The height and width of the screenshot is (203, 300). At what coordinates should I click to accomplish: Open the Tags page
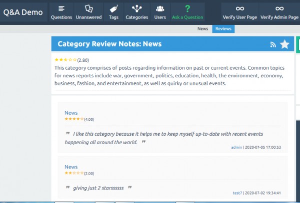(113, 12)
